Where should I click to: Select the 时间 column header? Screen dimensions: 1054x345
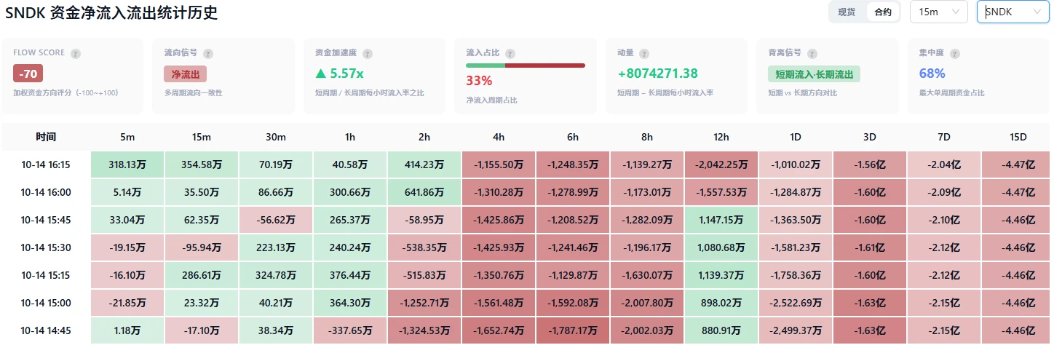46,137
